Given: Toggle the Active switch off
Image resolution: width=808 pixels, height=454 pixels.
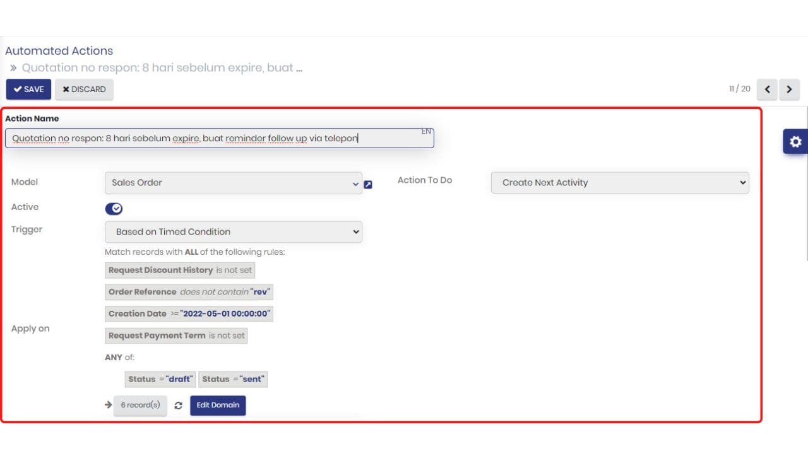Looking at the screenshot, I should (114, 209).
